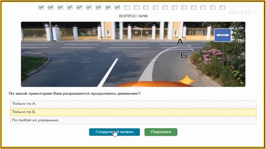Select the empty progress box for question 11
This screenshot has width=266, height=149.
(137, 7)
